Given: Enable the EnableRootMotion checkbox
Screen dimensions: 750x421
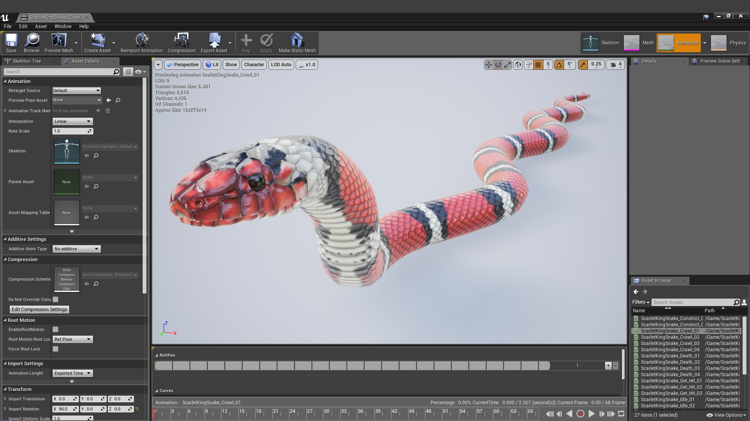Looking at the screenshot, I should [55, 329].
